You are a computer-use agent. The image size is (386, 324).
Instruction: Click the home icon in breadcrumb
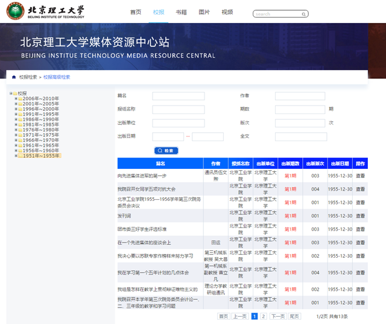(14, 77)
